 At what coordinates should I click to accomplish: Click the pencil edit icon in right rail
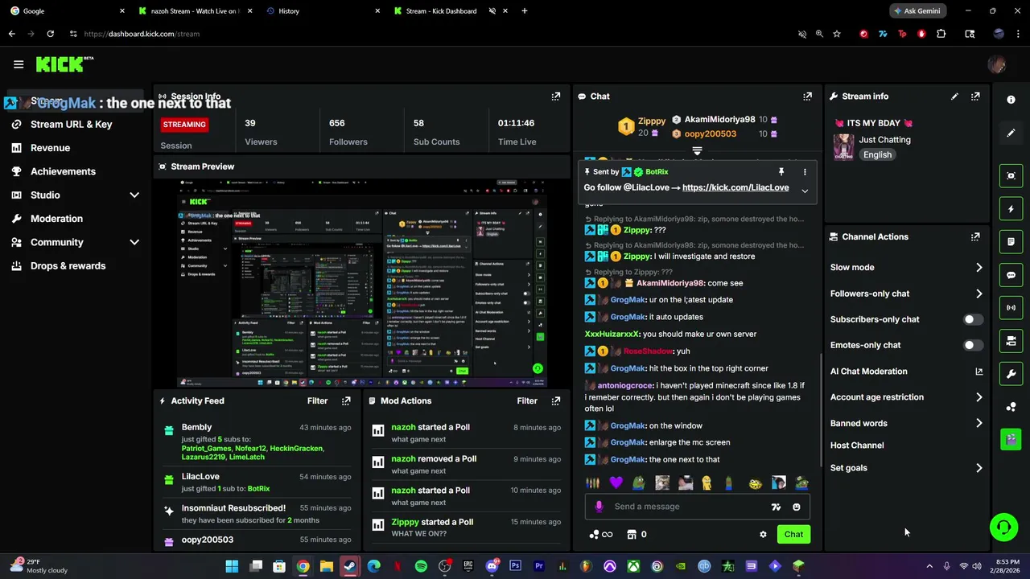pyautogui.click(x=1011, y=133)
